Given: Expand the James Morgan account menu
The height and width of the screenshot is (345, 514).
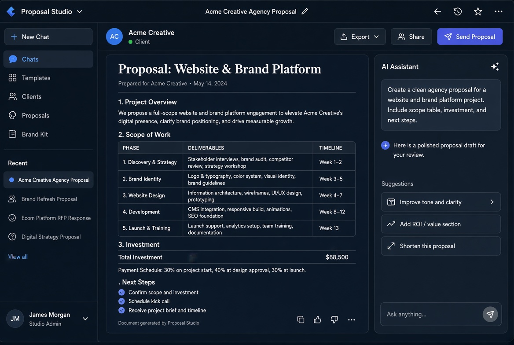Looking at the screenshot, I should pyautogui.click(x=85, y=319).
